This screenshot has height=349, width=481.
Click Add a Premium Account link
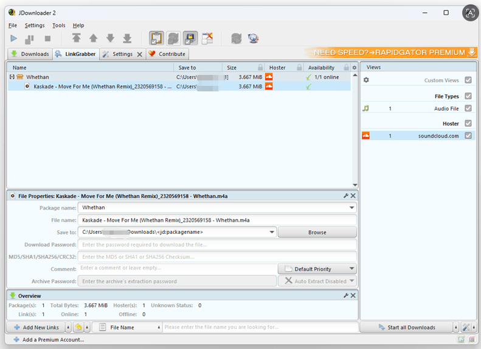click(49, 339)
